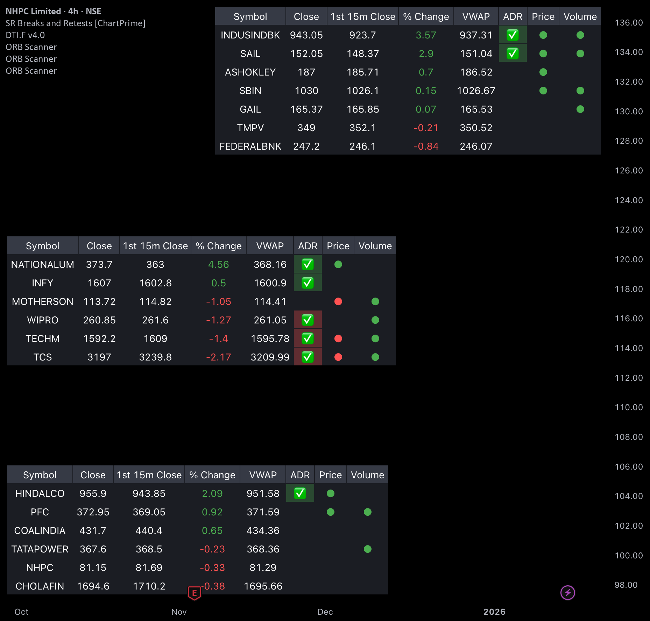650x621 pixels.
Task: Click the SAIL ADR checkmark
Action: click(513, 53)
